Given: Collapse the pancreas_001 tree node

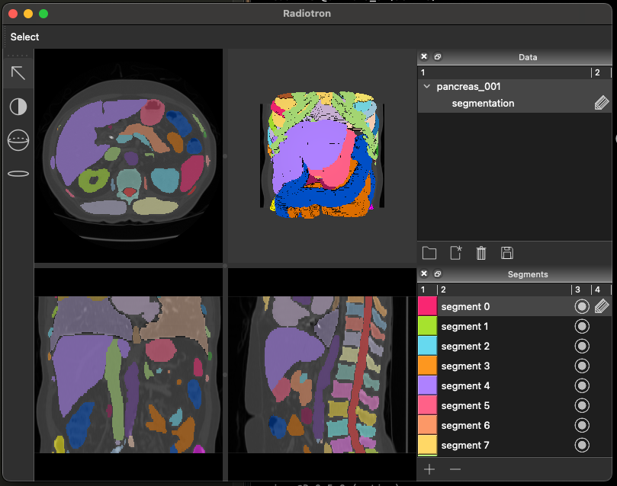Looking at the screenshot, I should 427,87.
